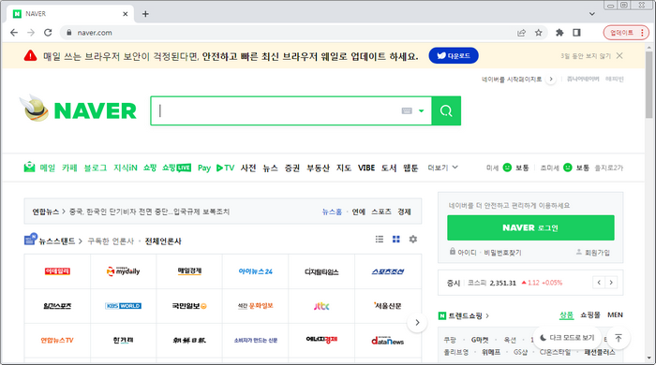Go back using the browser back arrow
Image resolution: width=656 pixels, height=365 pixels.
click(14, 33)
